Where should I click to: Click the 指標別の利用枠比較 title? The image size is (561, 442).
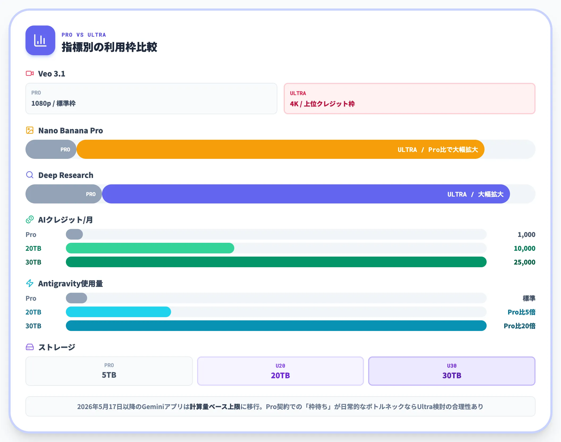pos(109,47)
